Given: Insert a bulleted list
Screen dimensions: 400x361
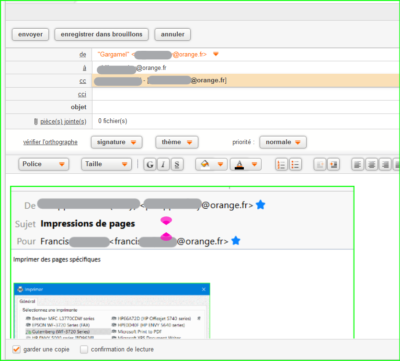Looking at the screenshot, I should click(x=295, y=164).
